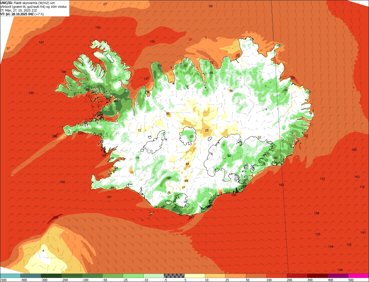The image size is (369, 282).
Task: Click the dark teal -400 legend swatch
Action: tap(31, 276)
